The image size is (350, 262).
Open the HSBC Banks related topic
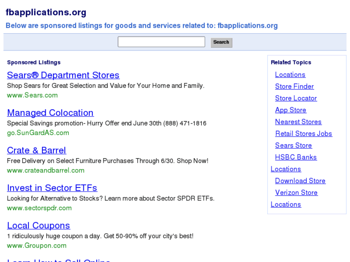tap(296, 157)
